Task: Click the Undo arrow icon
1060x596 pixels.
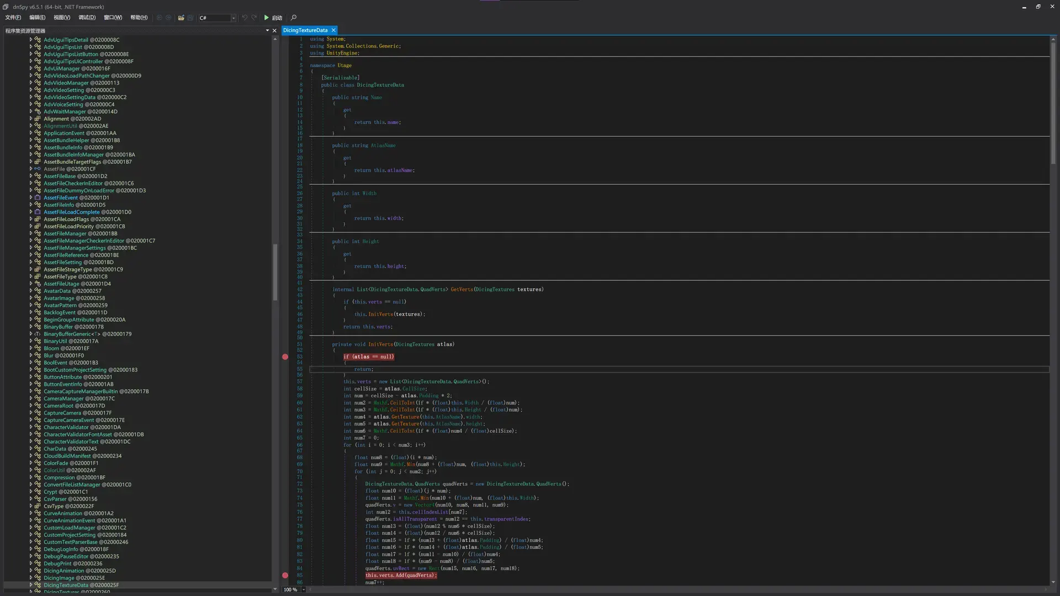Action: (x=245, y=18)
